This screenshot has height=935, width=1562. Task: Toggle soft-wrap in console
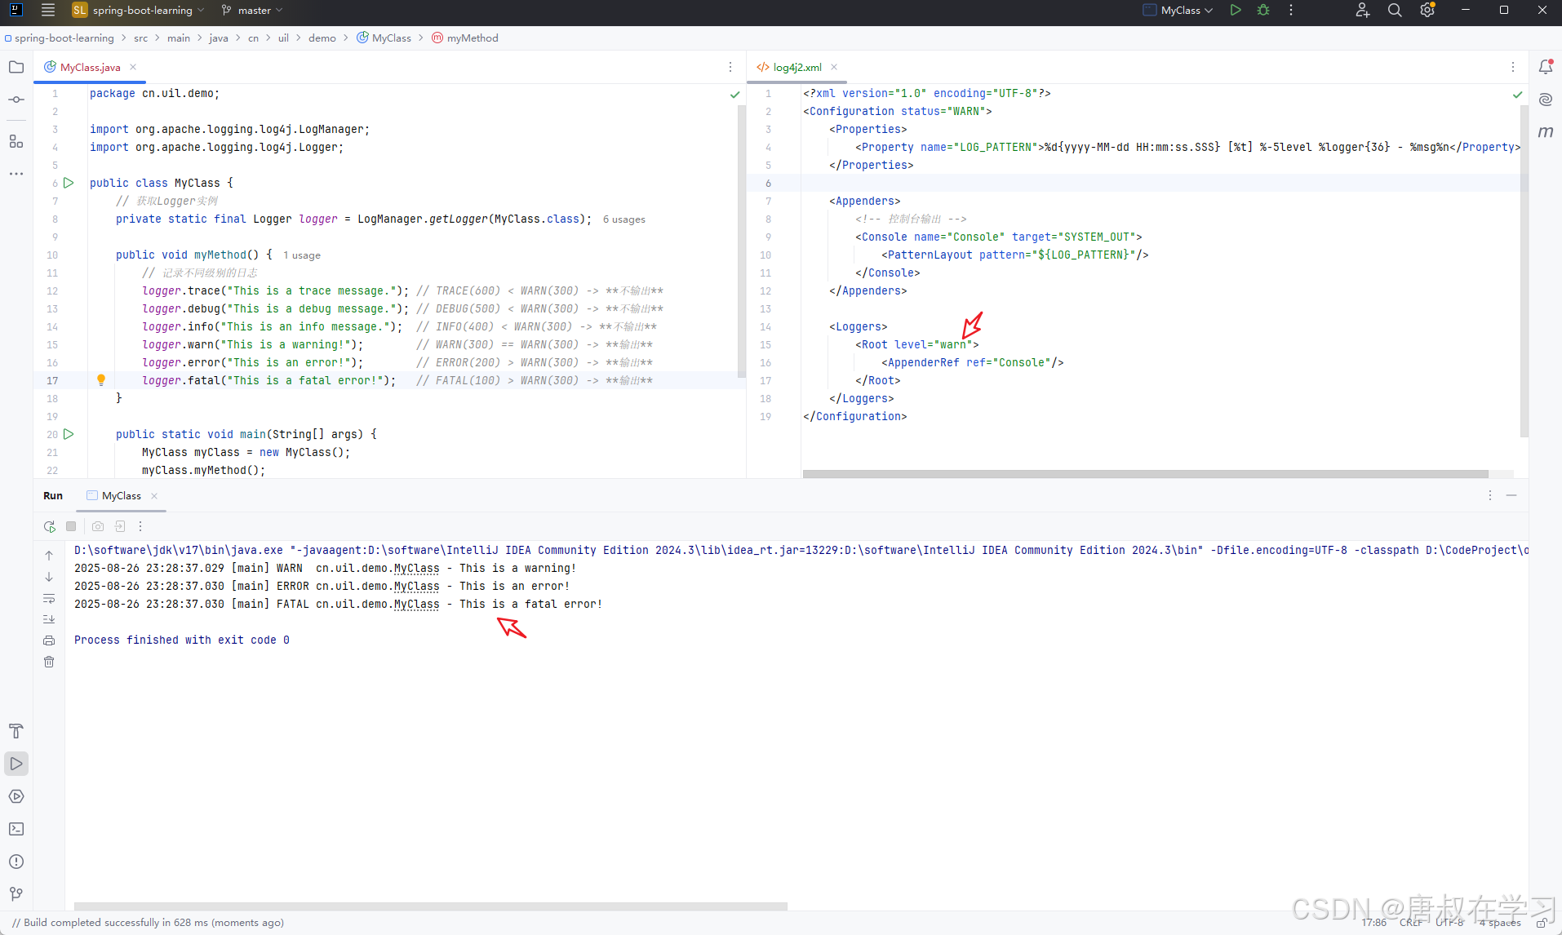[49, 598]
